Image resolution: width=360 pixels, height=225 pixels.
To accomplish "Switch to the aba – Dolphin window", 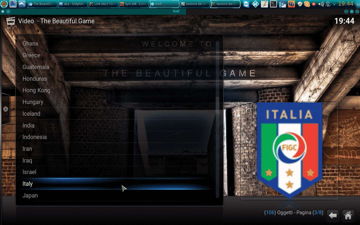I will 73,4.
